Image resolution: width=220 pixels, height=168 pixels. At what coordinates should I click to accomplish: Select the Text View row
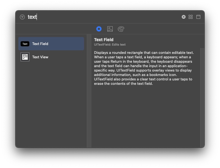[x=51, y=57]
